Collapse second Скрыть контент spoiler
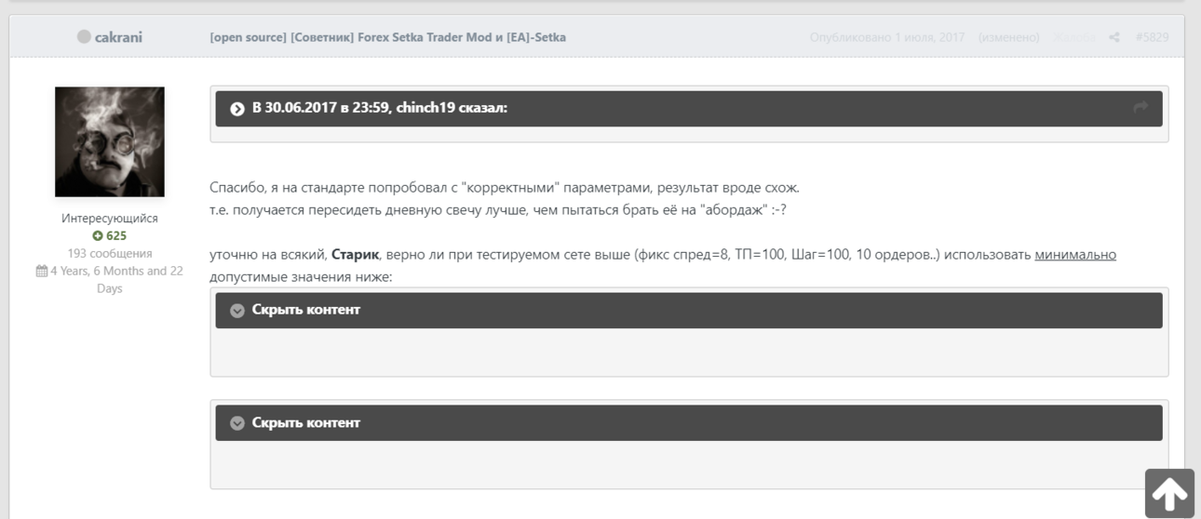1201x519 pixels. [x=237, y=423]
